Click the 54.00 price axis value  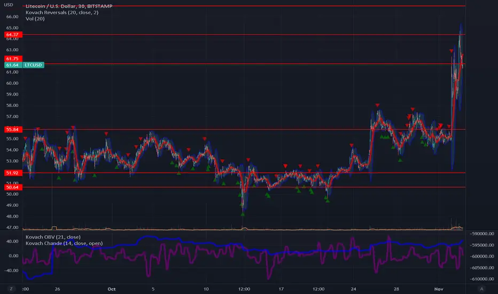tap(12, 150)
